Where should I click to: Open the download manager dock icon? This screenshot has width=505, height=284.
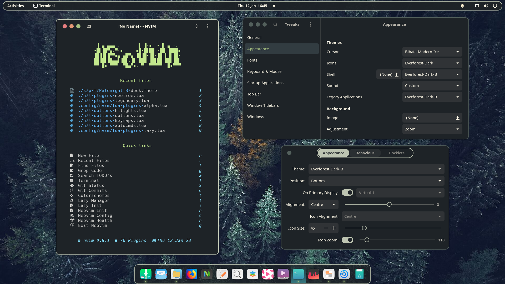pos(146,274)
